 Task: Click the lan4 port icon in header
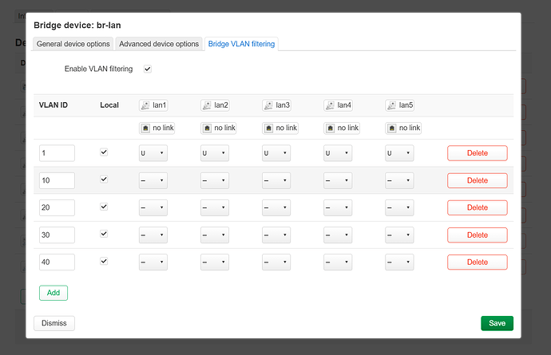[330, 105]
